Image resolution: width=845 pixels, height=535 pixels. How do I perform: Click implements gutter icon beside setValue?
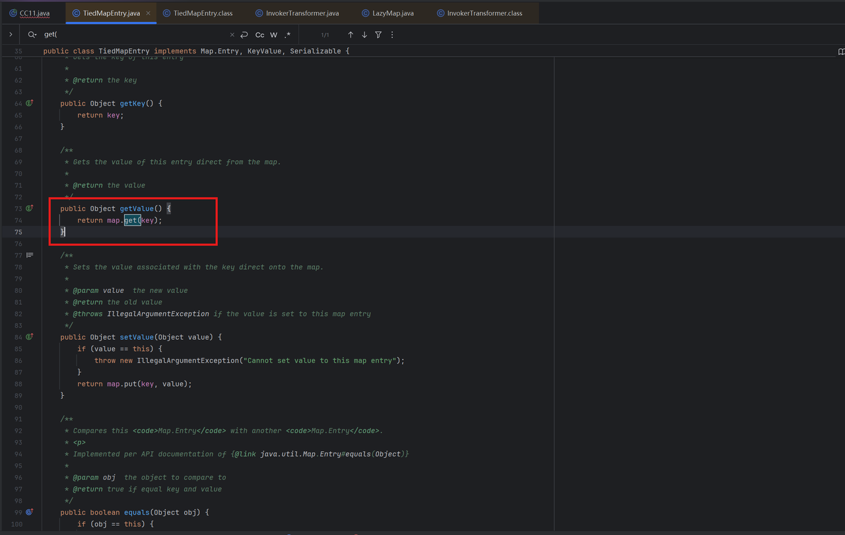[x=30, y=337]
